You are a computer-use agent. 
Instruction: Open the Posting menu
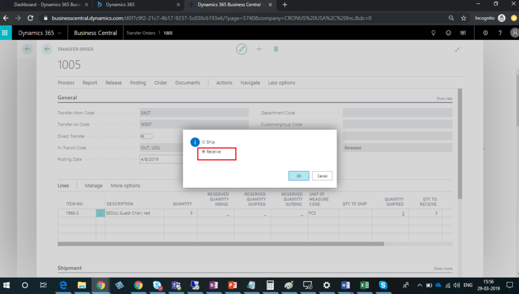[x=138, y=82]
